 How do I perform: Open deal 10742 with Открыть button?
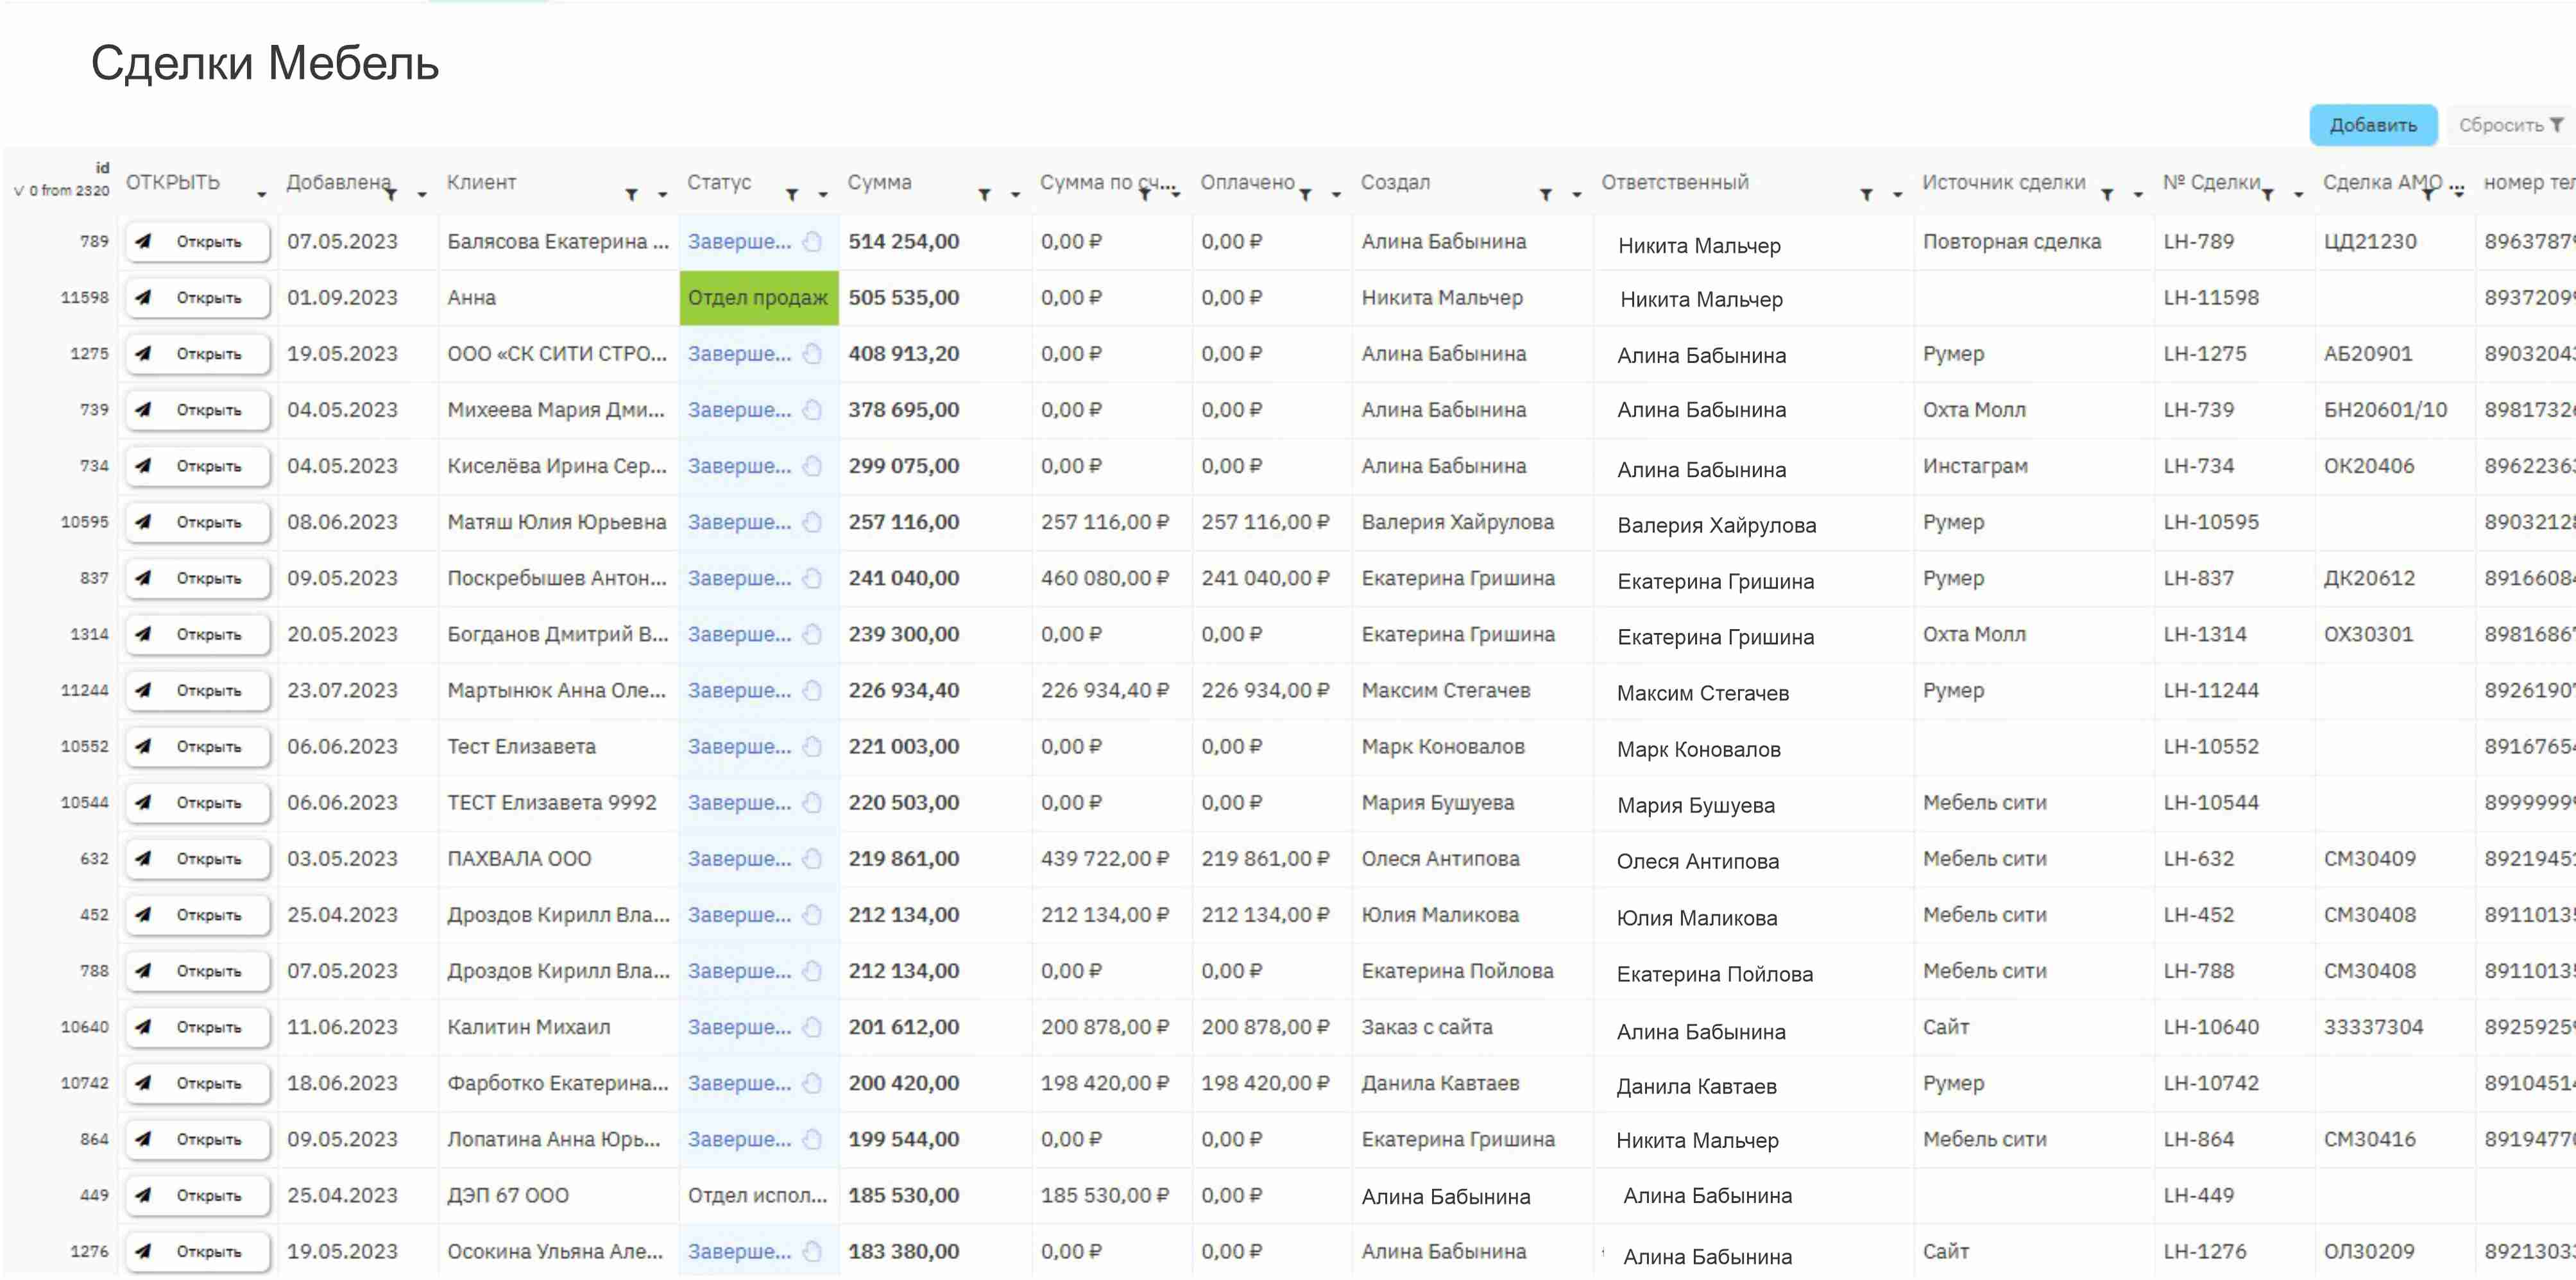(198, 1083)
